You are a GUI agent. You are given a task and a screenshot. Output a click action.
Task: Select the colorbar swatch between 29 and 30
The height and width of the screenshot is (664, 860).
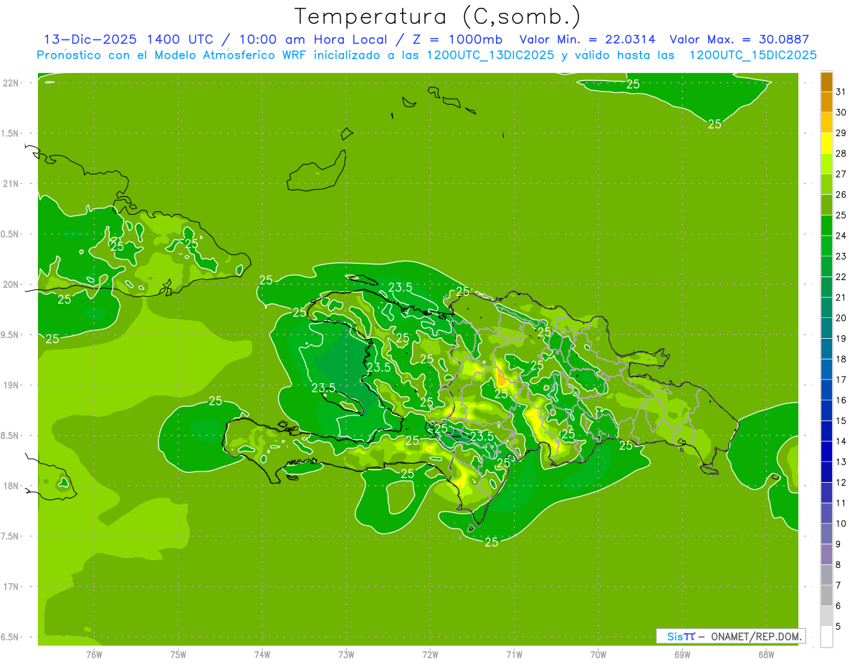point(826,122)
